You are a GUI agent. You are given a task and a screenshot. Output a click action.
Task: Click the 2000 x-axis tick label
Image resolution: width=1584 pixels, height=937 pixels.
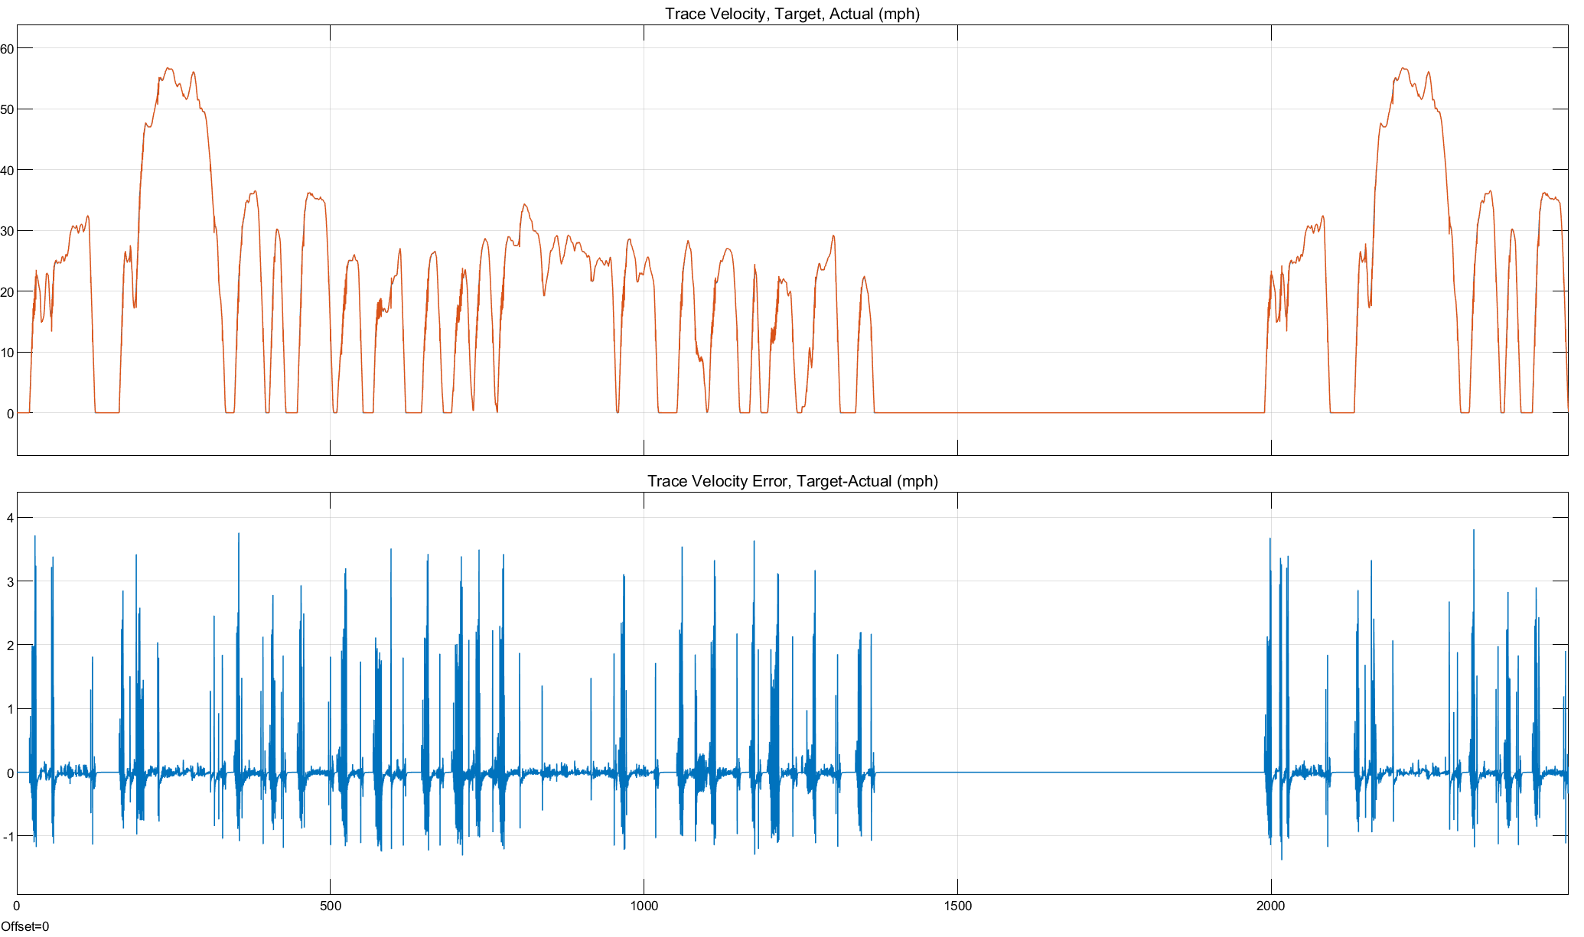point(1271,906)
